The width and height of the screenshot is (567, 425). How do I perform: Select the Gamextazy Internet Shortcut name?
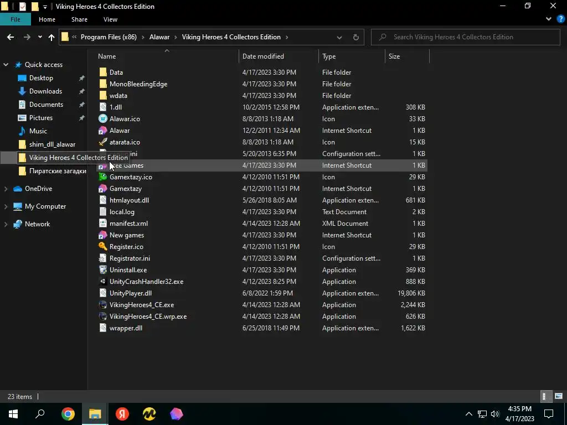point(126,189)
